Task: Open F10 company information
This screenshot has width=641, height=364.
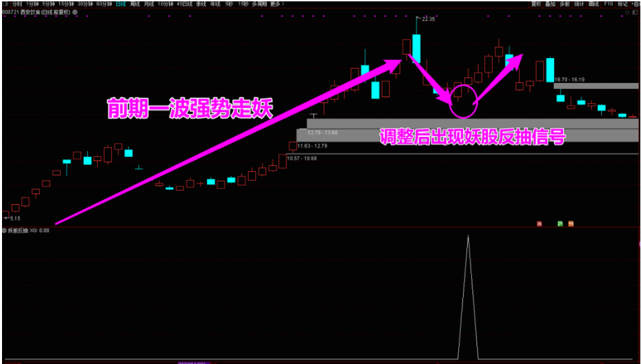Action: (608, 4)
